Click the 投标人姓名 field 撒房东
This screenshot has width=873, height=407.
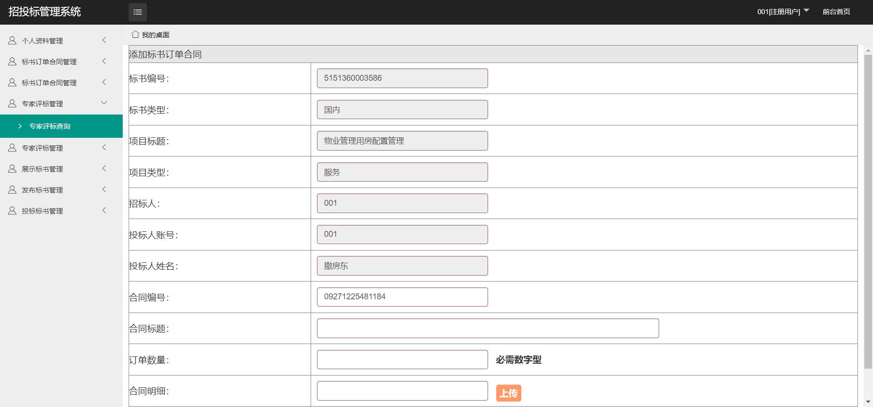pos(402,266)
